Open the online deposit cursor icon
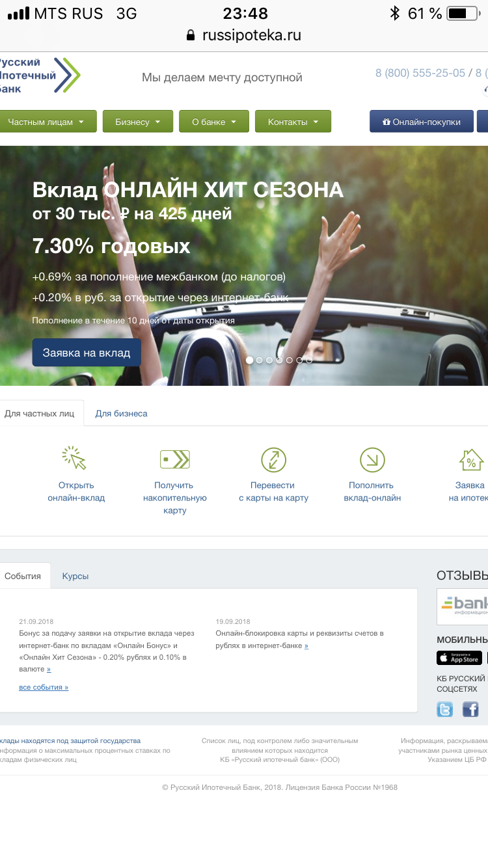Screen dimensions: 488x868 pos(74,459)
